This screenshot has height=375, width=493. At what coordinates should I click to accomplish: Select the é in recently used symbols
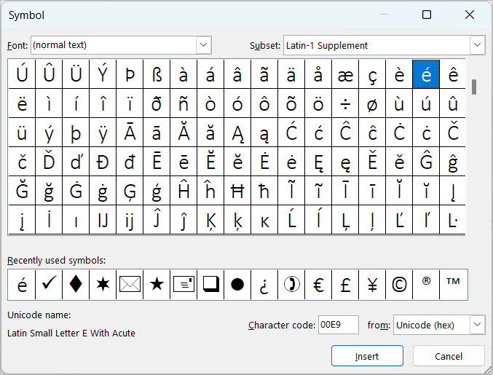(22, 285)
